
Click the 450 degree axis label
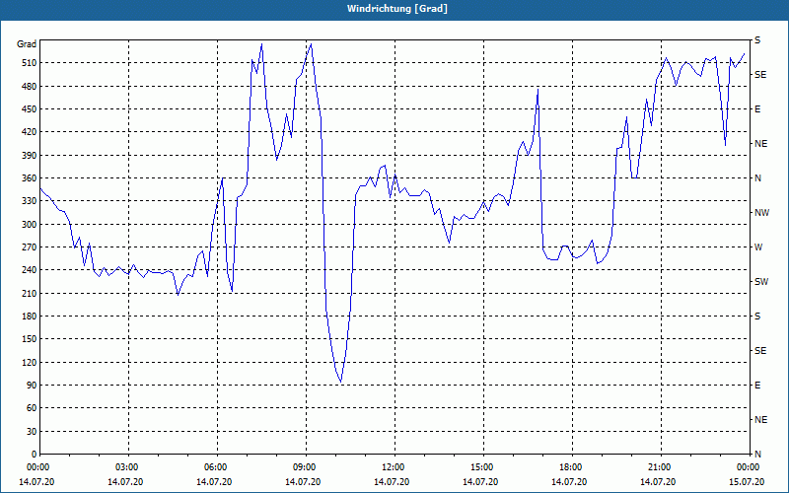[x=28, y=109]
